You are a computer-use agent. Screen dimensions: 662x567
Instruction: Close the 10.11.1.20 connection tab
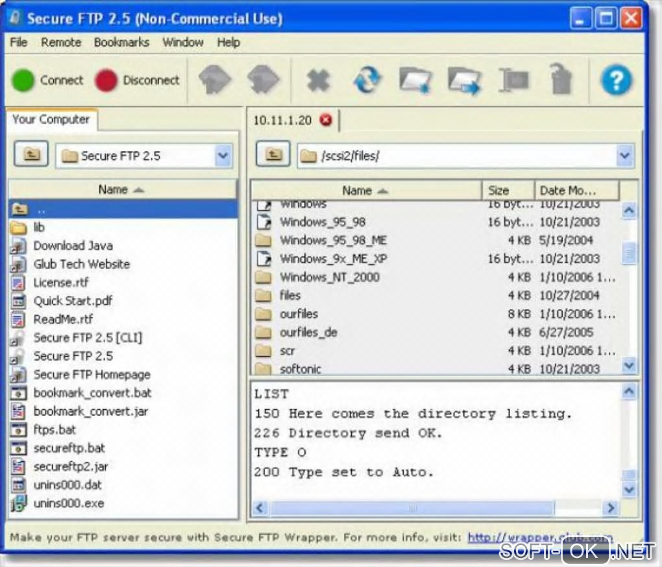326,120
